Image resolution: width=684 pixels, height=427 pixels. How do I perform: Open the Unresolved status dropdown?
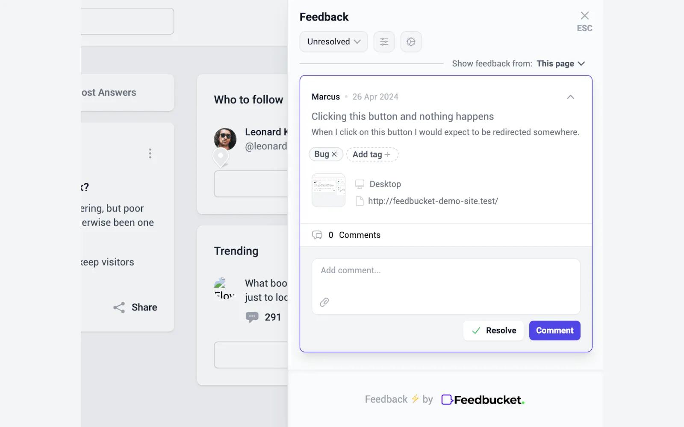click(x=333, y=42)
